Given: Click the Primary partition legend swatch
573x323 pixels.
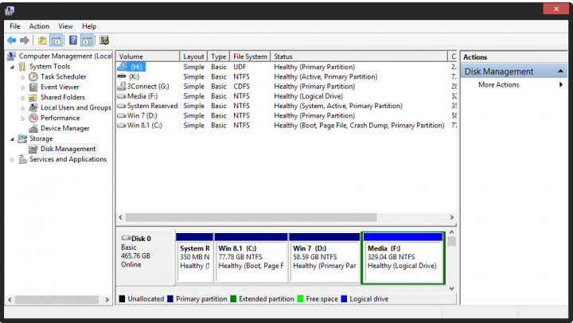Looking at the screenshot, I should point(170,299).
